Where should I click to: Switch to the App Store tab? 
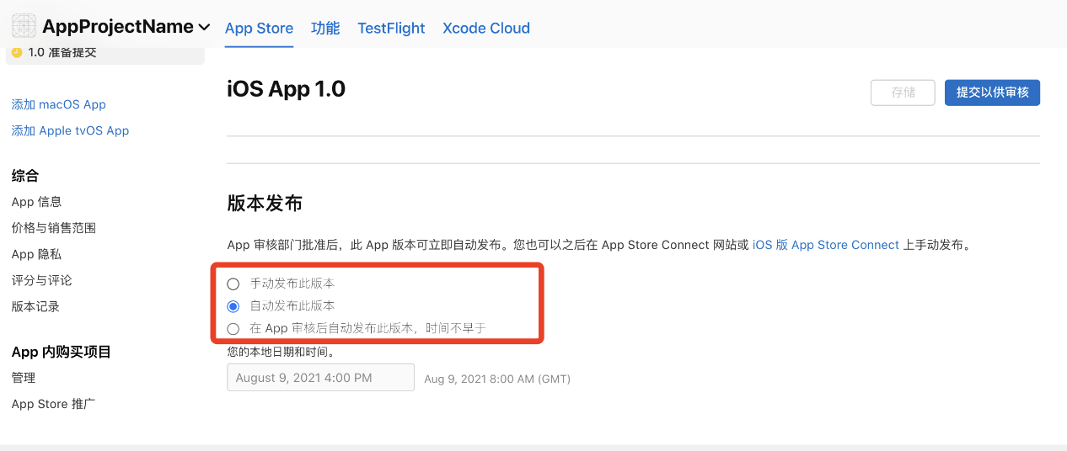click(259, 28)
